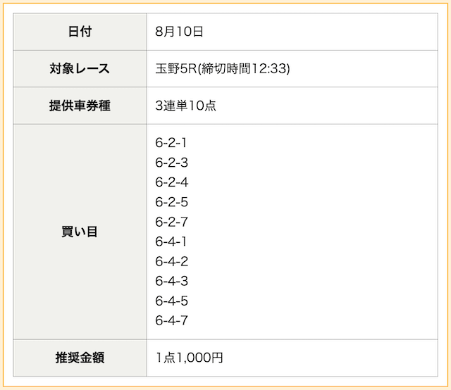
Task: Select the 玉野5R race text
Action: pyautogui.click(x=176, y=69)
